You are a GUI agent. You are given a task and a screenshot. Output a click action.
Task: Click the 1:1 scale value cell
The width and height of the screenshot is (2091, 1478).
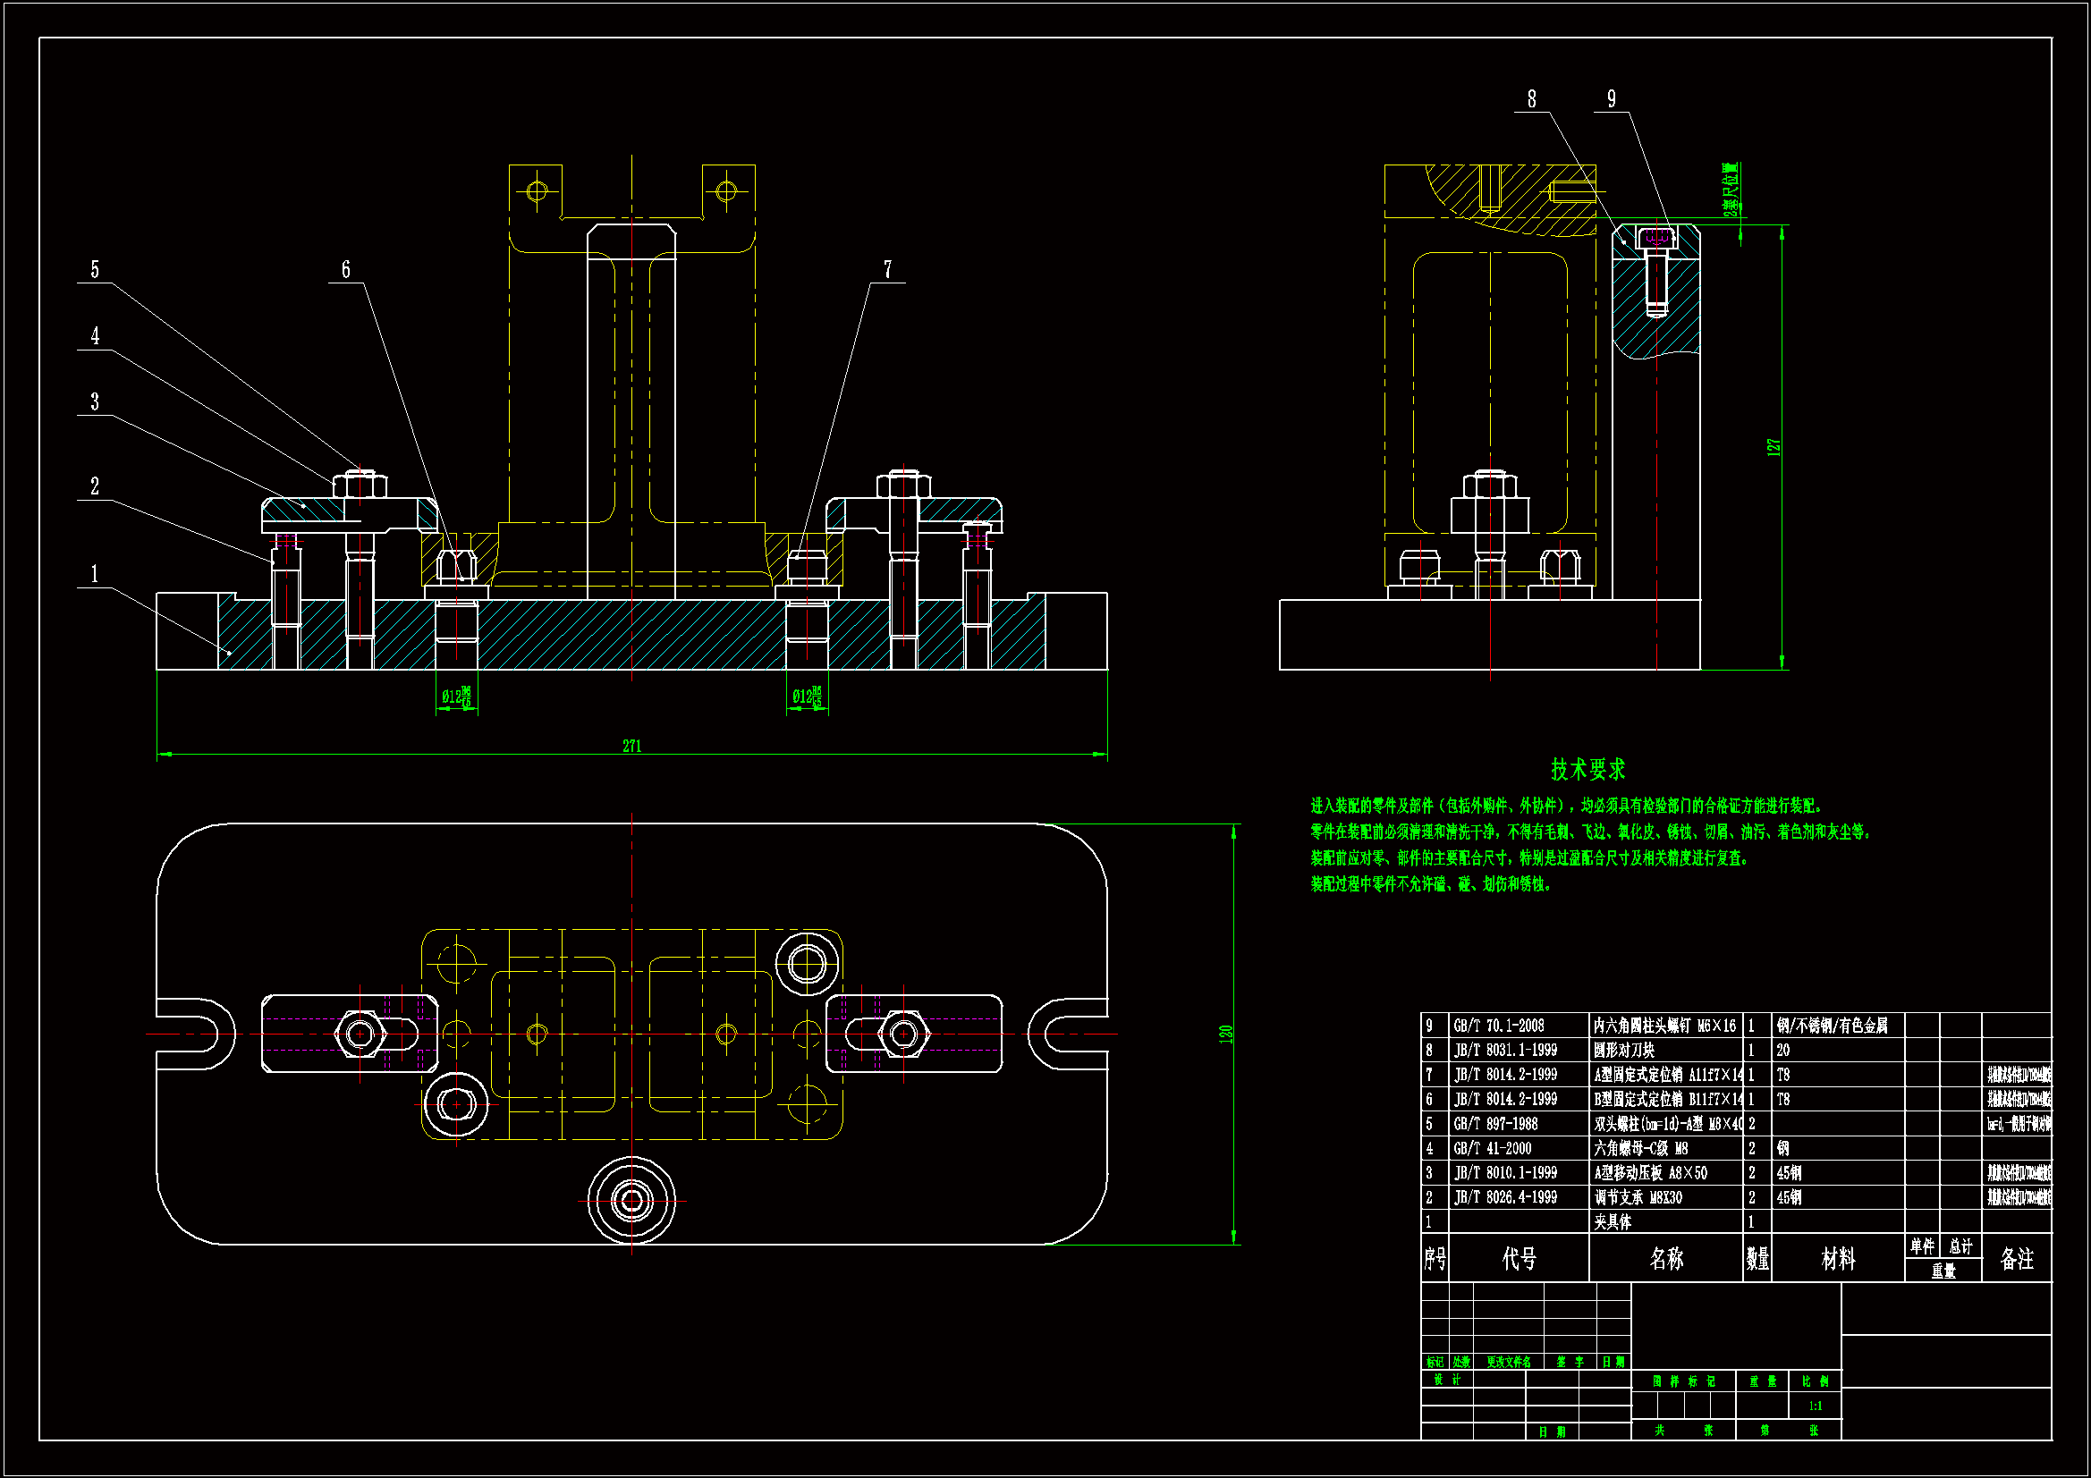pos(1815,1406)
